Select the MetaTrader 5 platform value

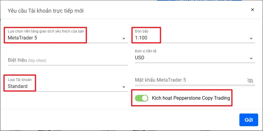point(22,38)
